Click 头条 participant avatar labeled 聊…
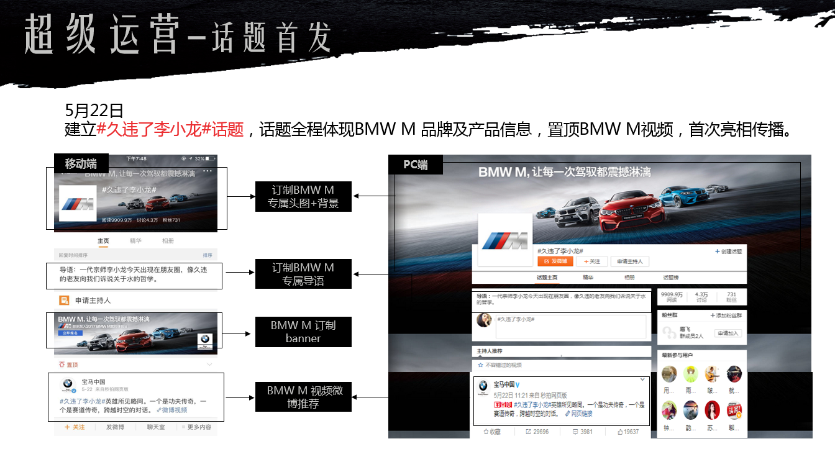The height and width of the screenshot is (449, 835). [734, 410]
